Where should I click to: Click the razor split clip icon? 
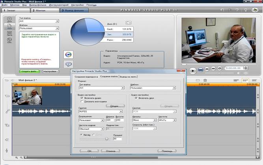click(x=198, y=81)
